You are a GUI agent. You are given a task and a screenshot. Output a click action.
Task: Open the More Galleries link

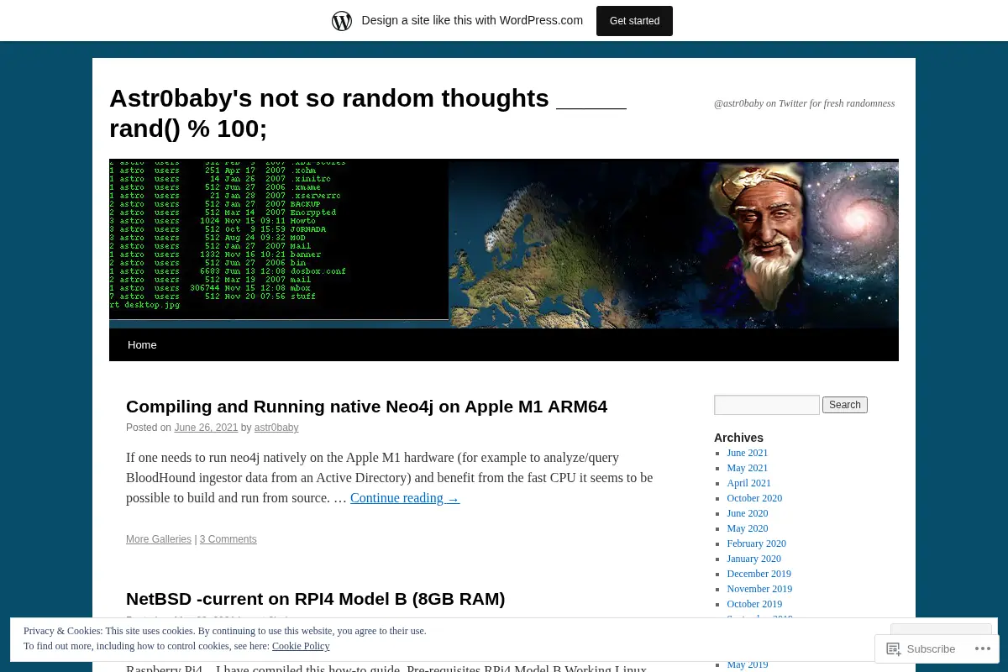click(159, 539)
